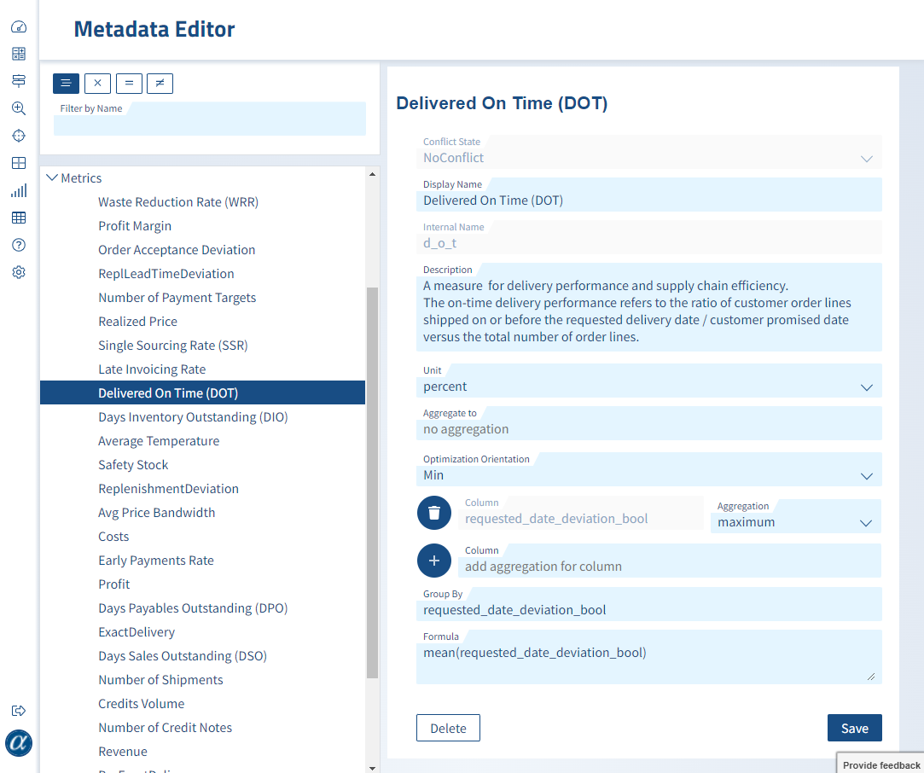Click the Aggregate to field

point(648,423)
